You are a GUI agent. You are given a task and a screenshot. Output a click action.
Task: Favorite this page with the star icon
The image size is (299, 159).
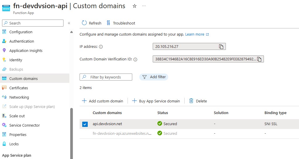point(135,6)
